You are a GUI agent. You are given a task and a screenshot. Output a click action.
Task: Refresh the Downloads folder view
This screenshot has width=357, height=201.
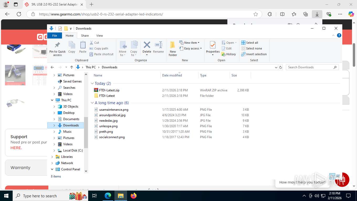pos(281,67)
